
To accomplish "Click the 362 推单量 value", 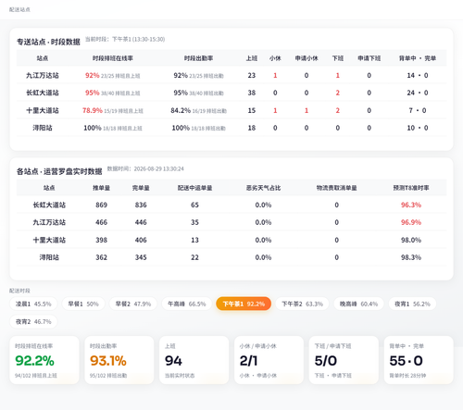I will point(101,257).
